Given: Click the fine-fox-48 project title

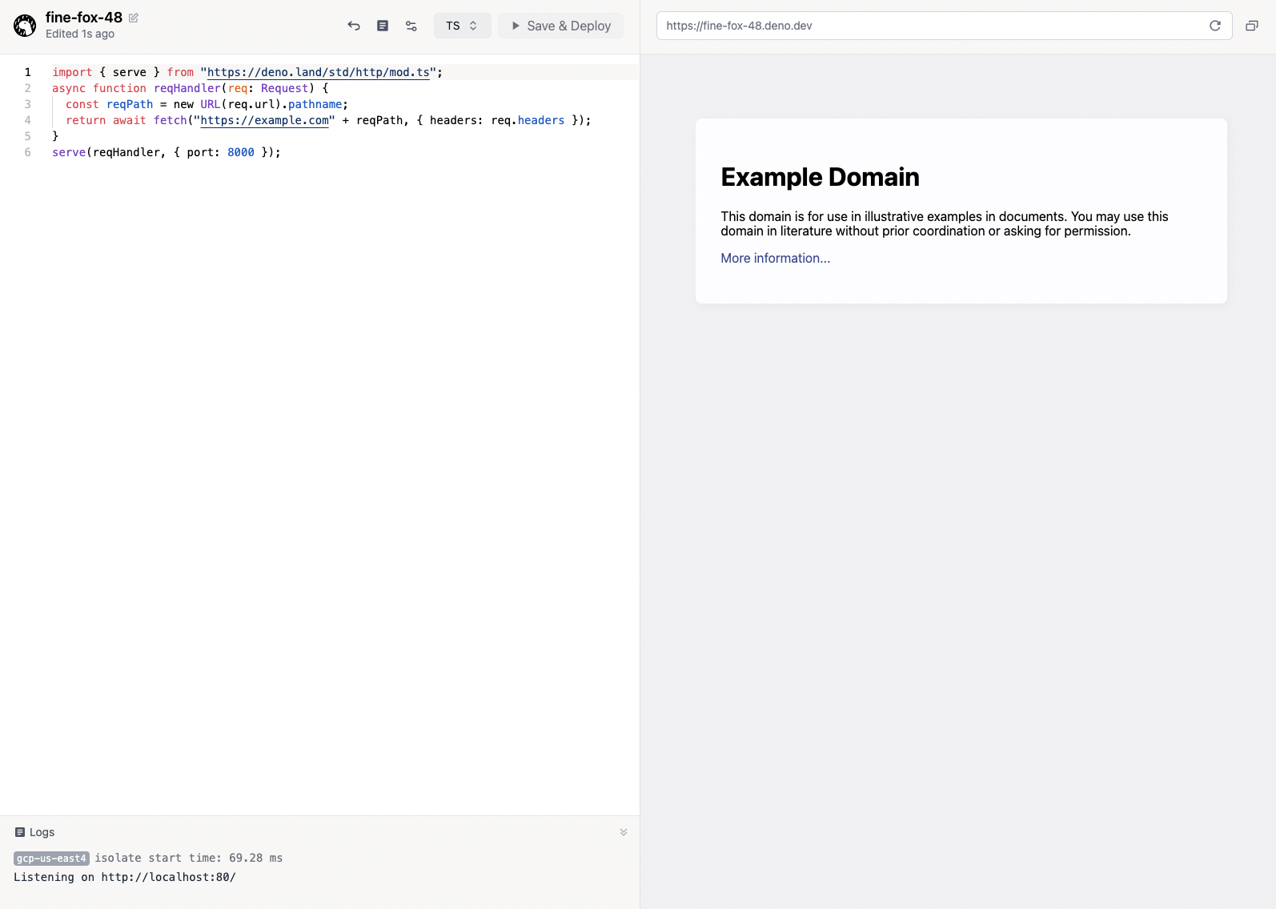Looking at the screenshot, I should point(84,18).
